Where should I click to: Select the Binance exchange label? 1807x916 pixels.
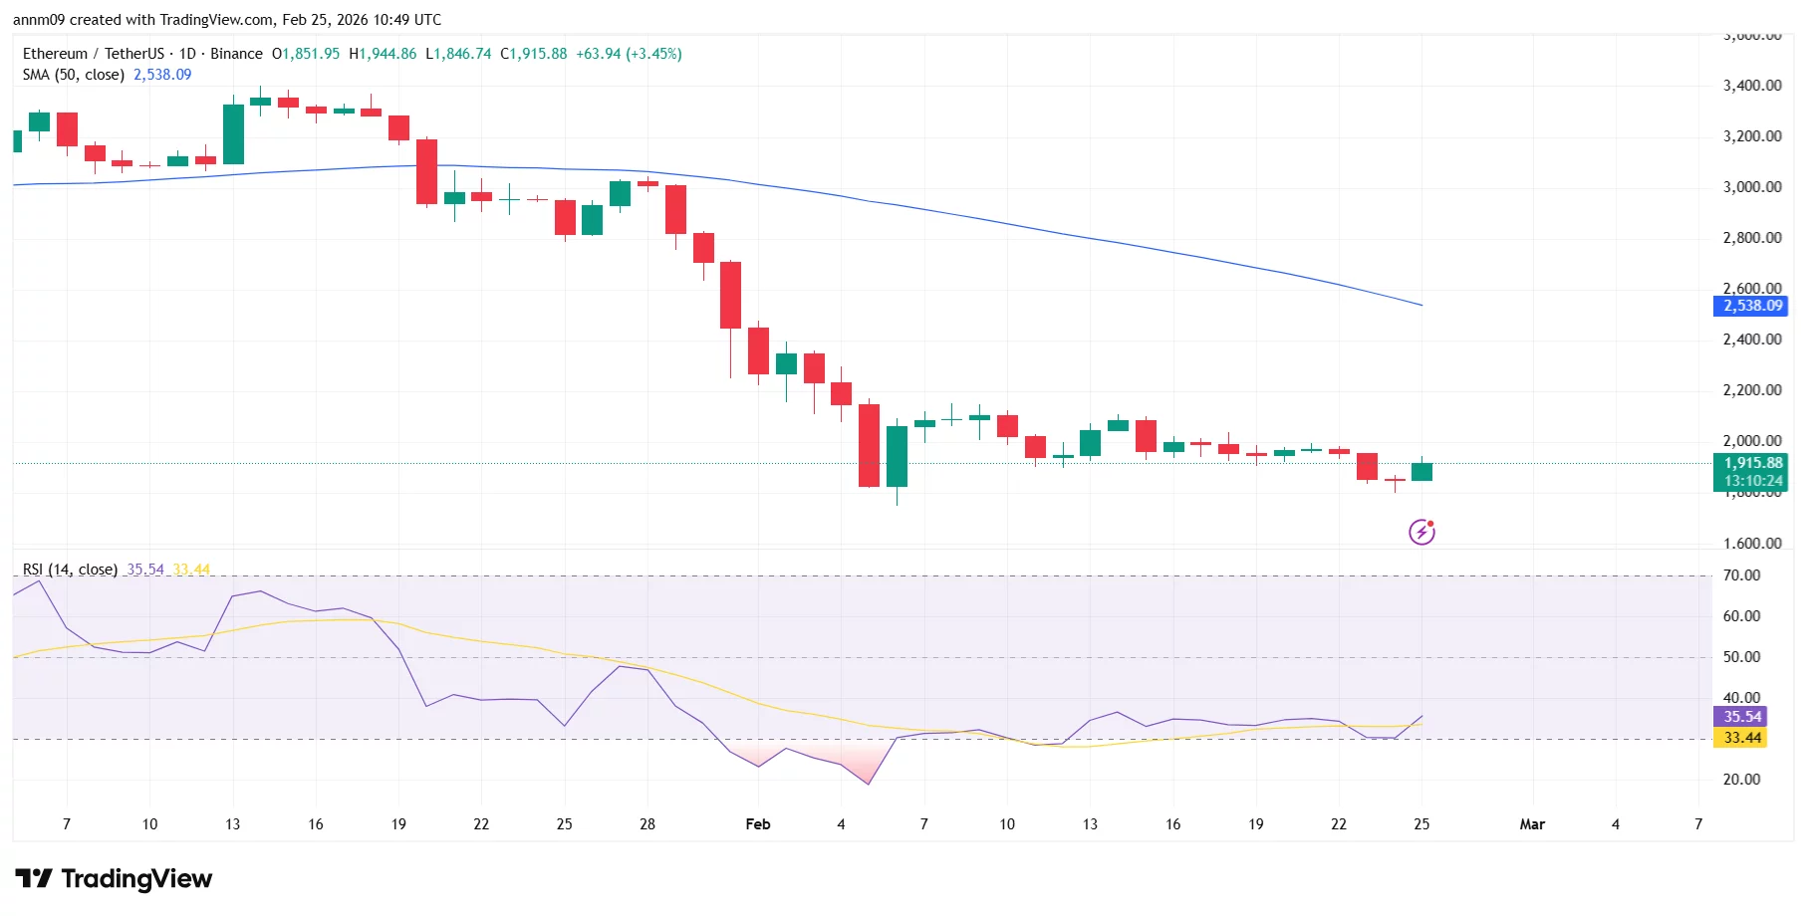[237, 54]
